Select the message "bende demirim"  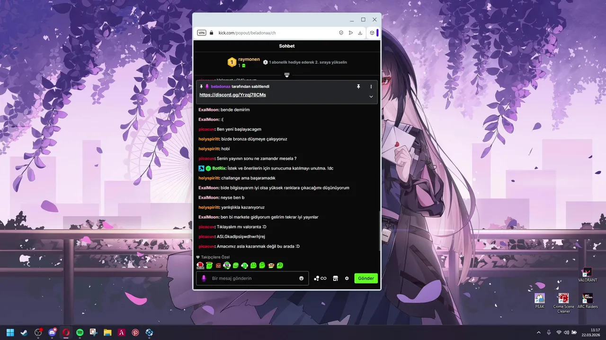click(x=235, y=110)
